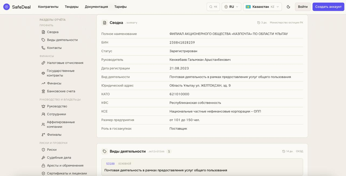Click the trend arrow icon beside Финансы

click(x=43, y=83)
